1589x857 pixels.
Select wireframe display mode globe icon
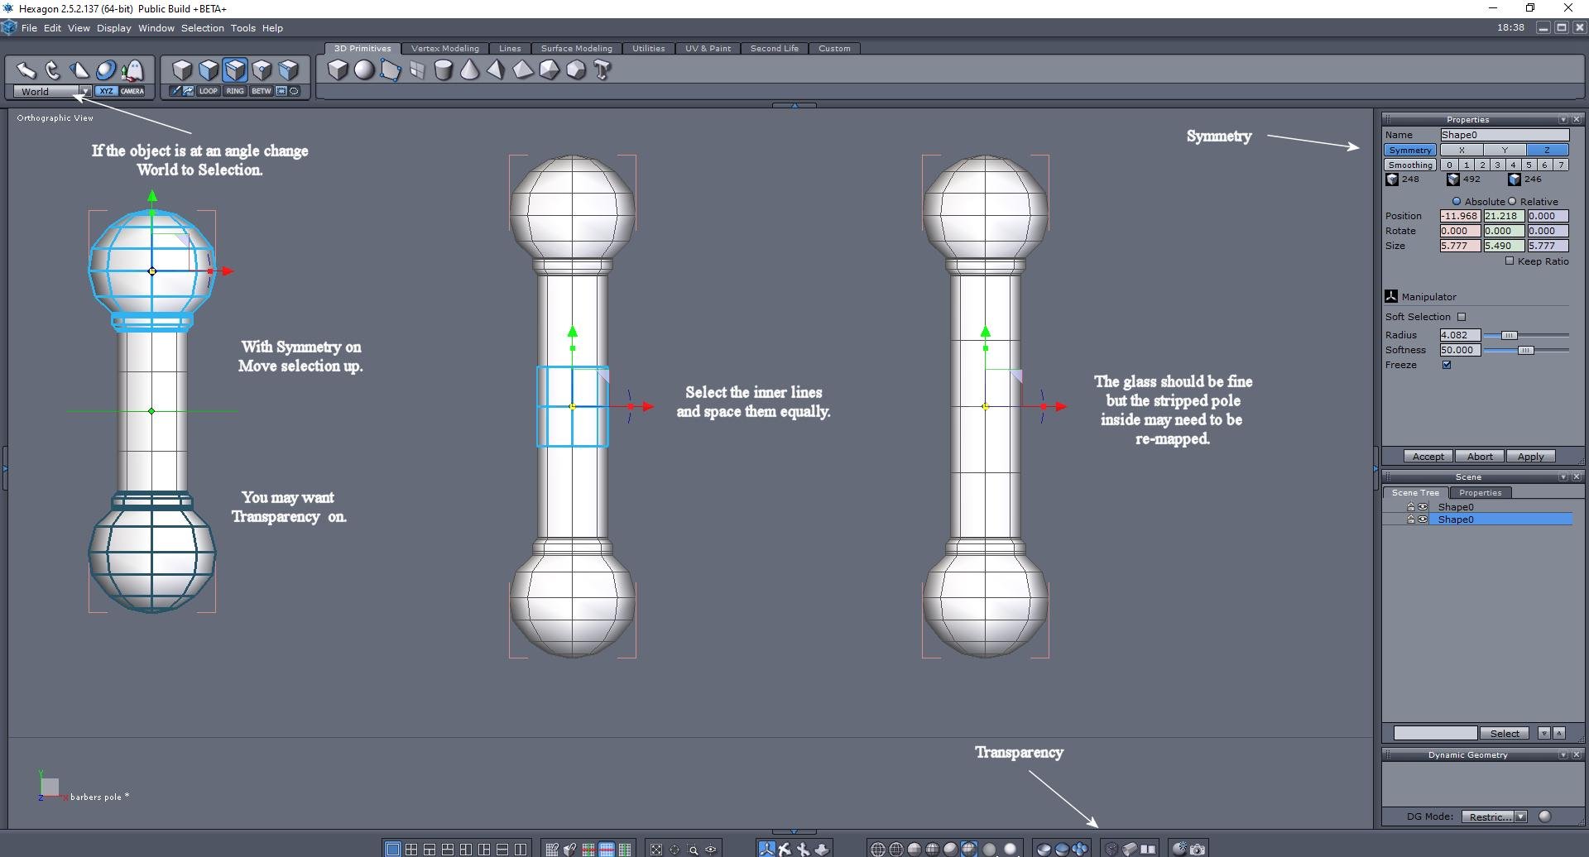tap(878, 849)
